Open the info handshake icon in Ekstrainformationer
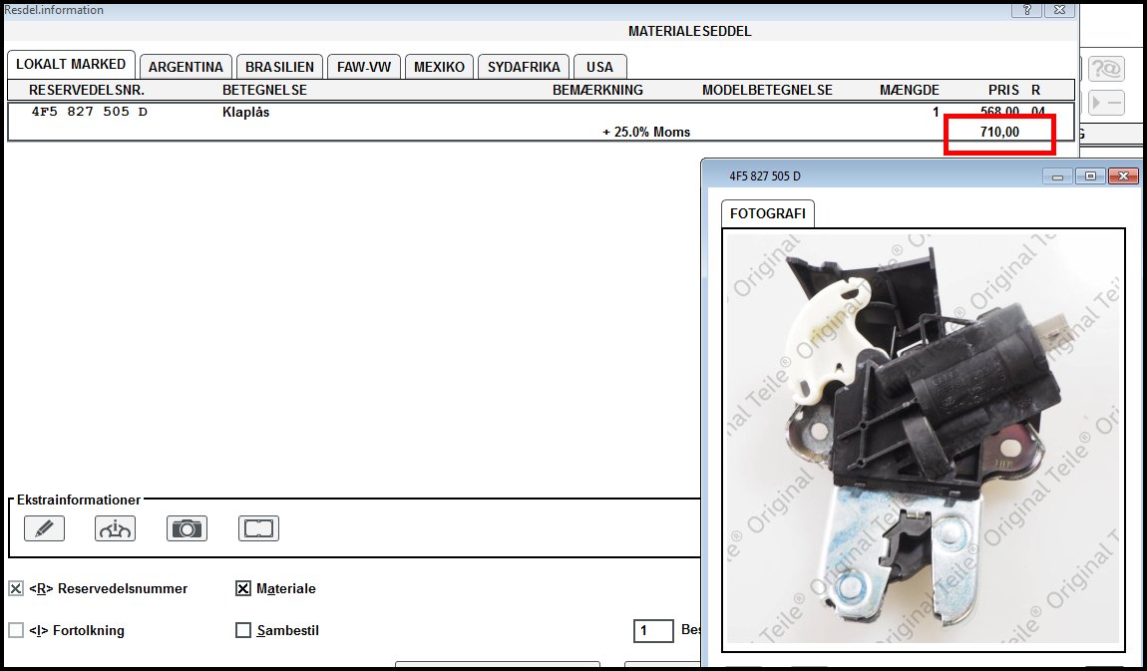1147x671 pixels. [115, 528]
